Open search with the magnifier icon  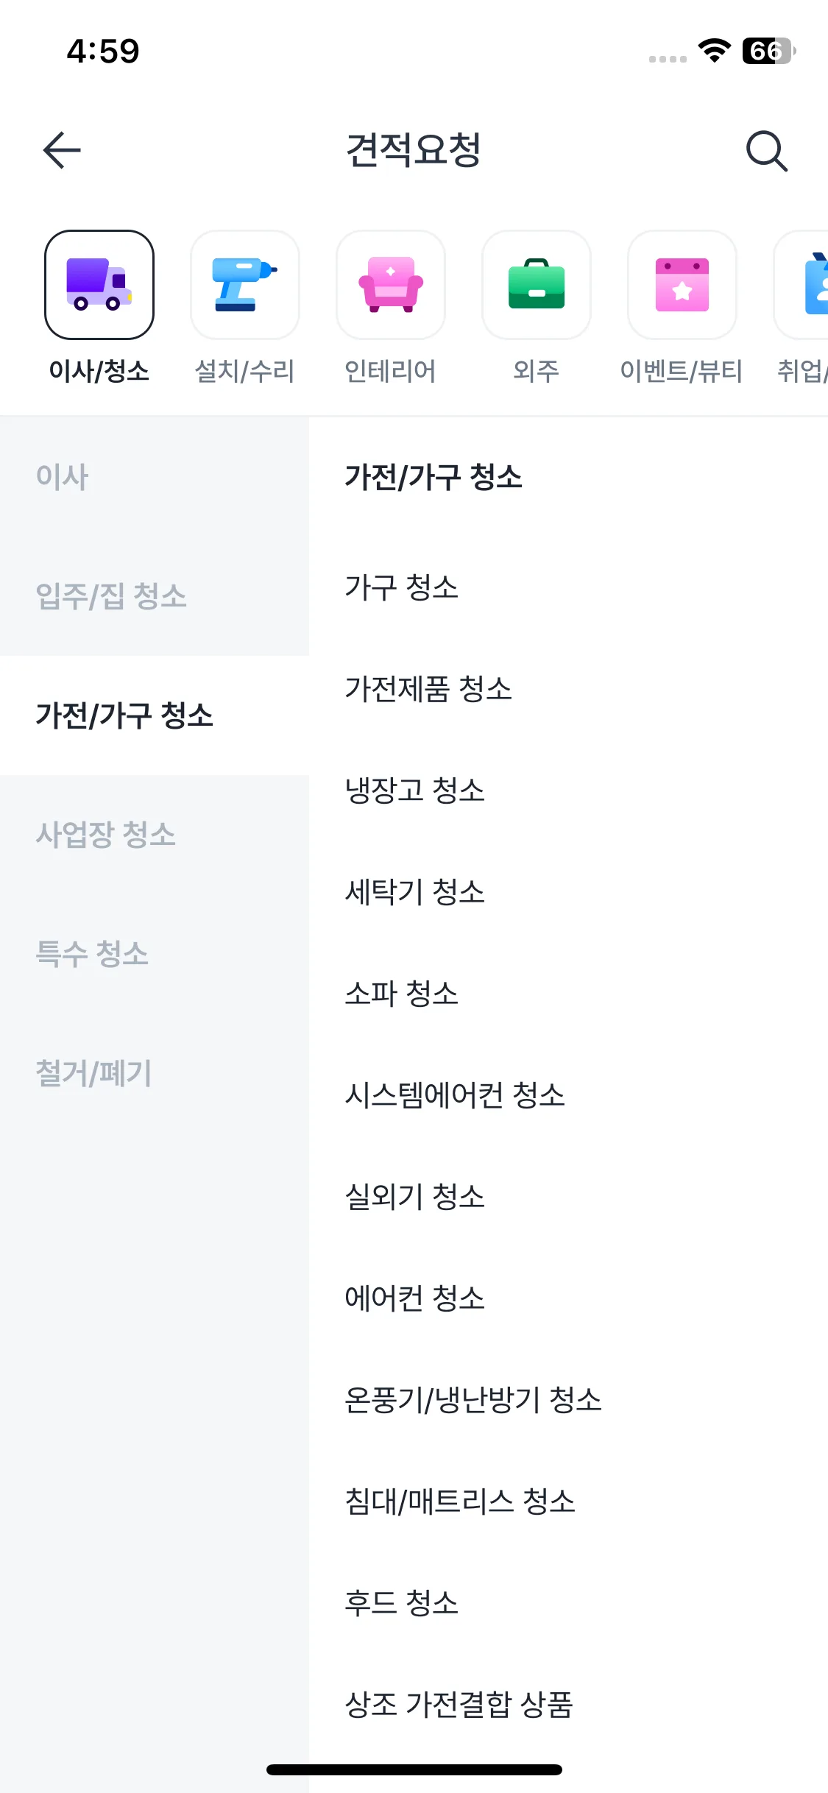[766, 151]
